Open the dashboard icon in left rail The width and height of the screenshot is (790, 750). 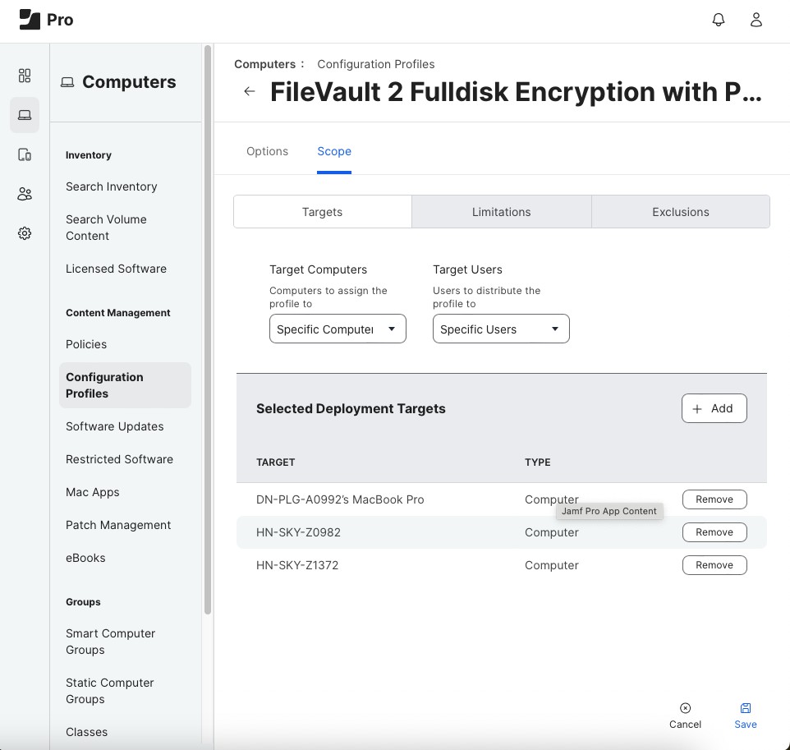pos(25,76)
